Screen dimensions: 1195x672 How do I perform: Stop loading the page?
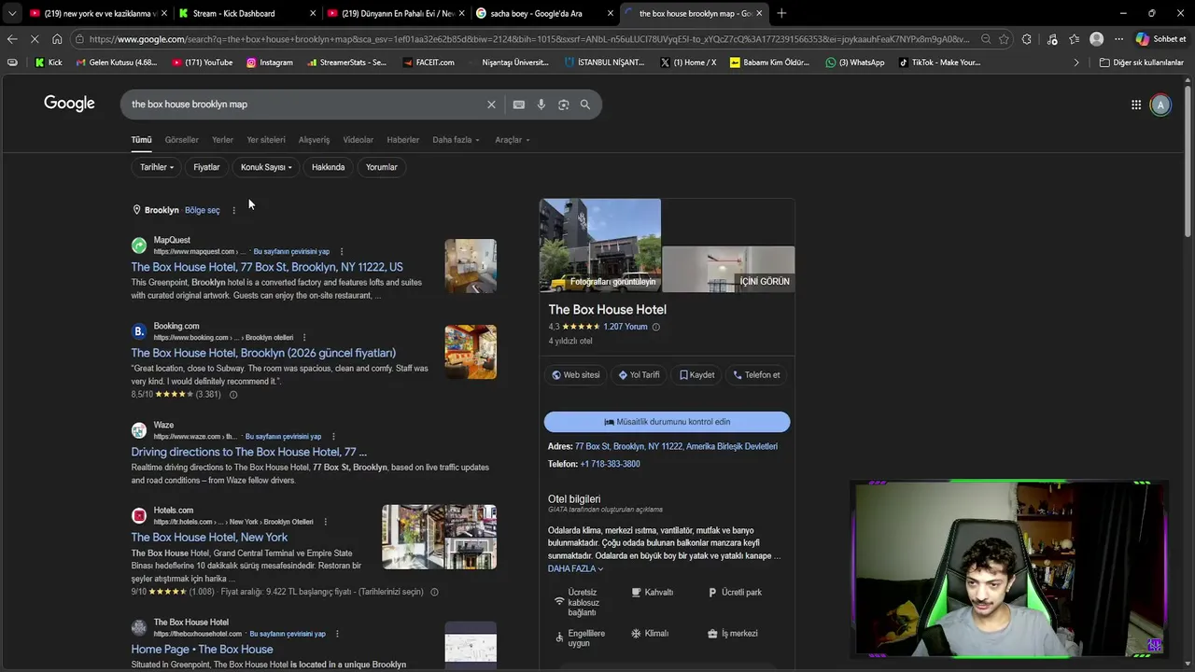coord(35,39)
